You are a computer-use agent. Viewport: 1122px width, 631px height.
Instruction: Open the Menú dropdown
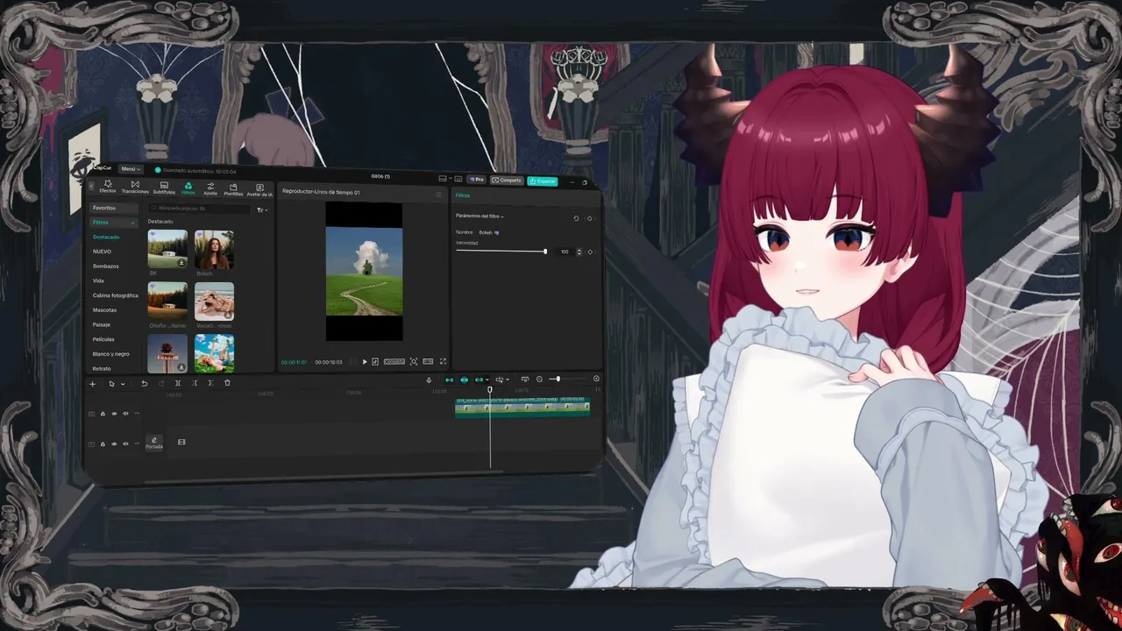point(131,169)
